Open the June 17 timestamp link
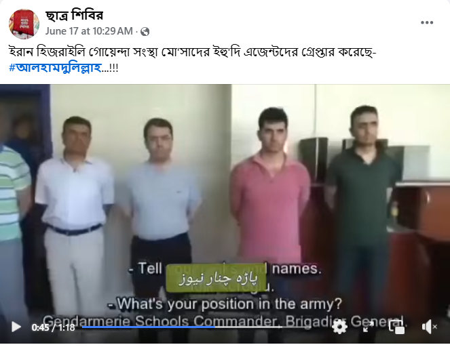Image resolution: width=450 pixels, height=347 pixels. click(x=89, y=31)
